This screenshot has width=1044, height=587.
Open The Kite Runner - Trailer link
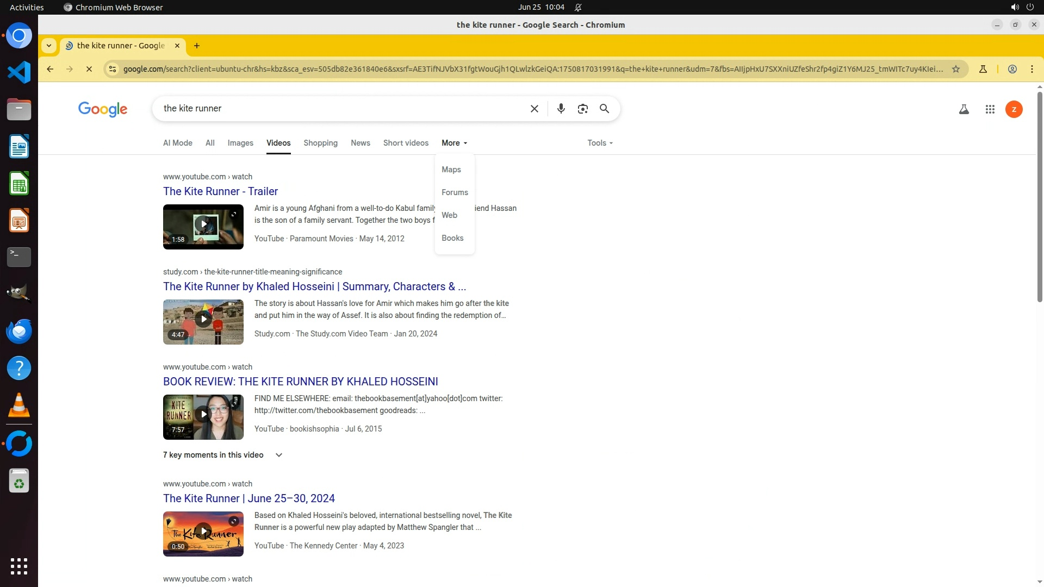pyautogui.click(x=220, y=191)
